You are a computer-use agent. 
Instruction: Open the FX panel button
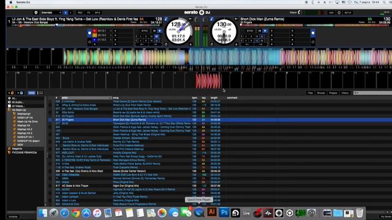[89, 12]
